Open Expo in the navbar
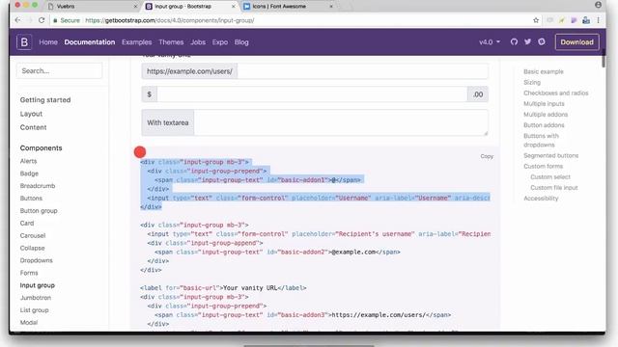This screenshot has width=618, height=347. pos(220,42)
